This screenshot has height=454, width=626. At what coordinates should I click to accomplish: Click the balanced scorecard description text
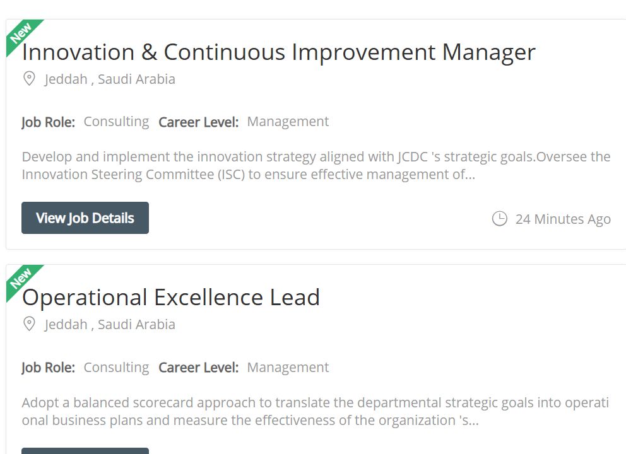[x=316, y=411]
